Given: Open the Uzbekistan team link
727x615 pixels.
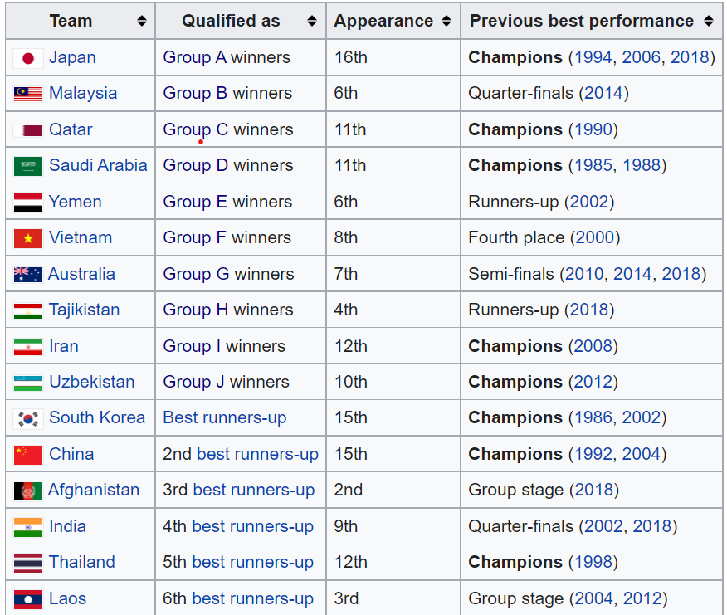Looking at the screenshot, I should click(x=91, y=382).
